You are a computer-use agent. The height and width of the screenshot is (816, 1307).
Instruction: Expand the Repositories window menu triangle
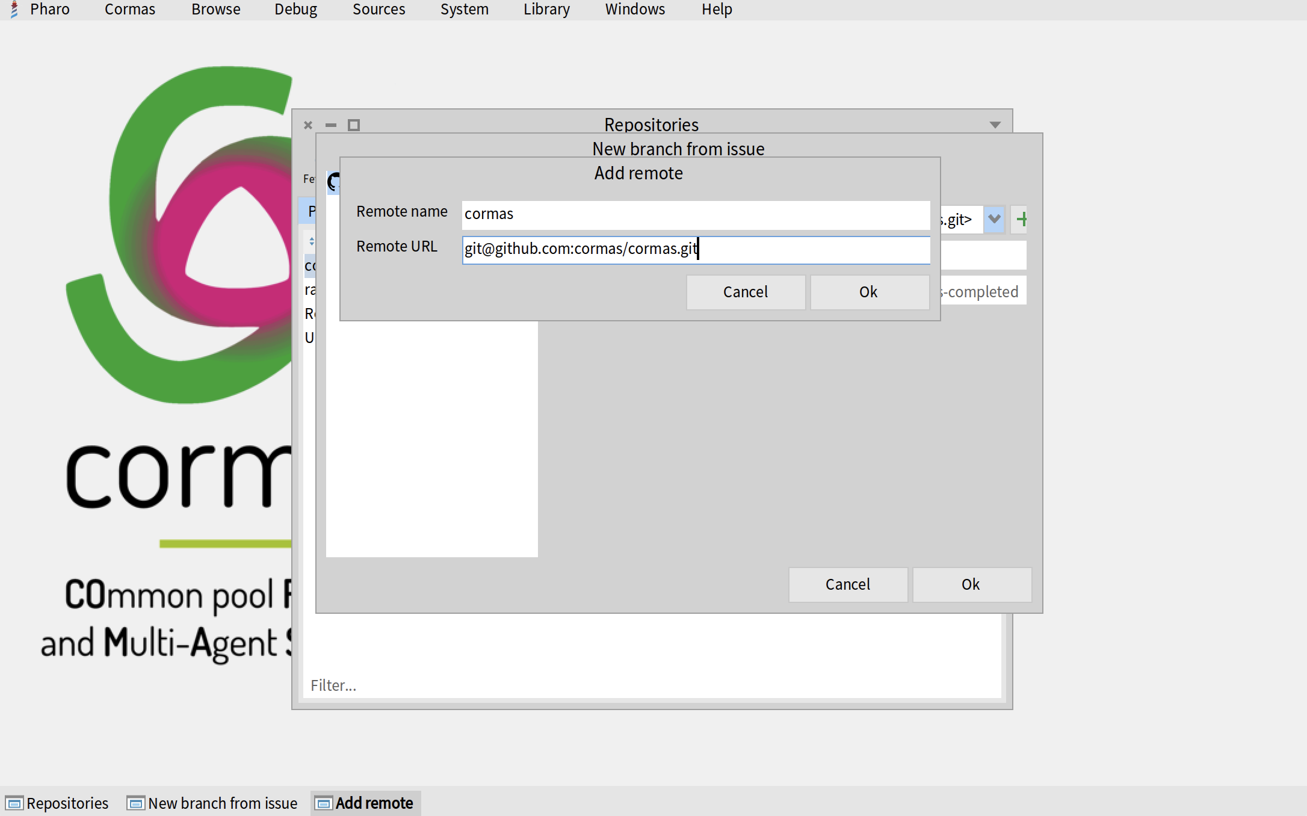pyautogui.click(x=995, y=125)
